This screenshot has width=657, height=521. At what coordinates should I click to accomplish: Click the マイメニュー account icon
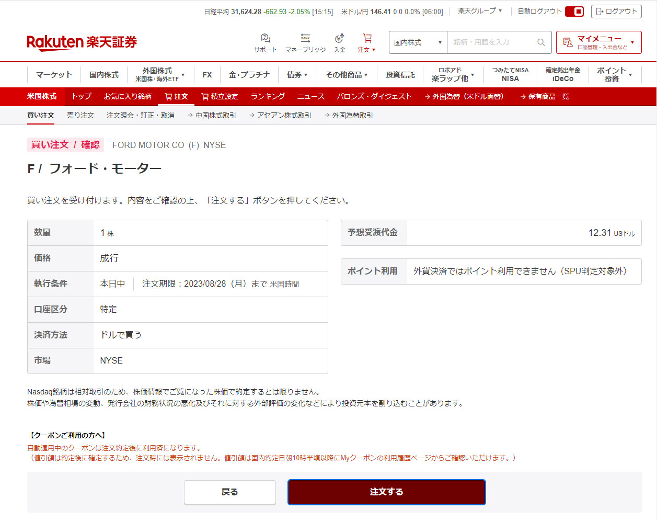(x=568, y=42)
